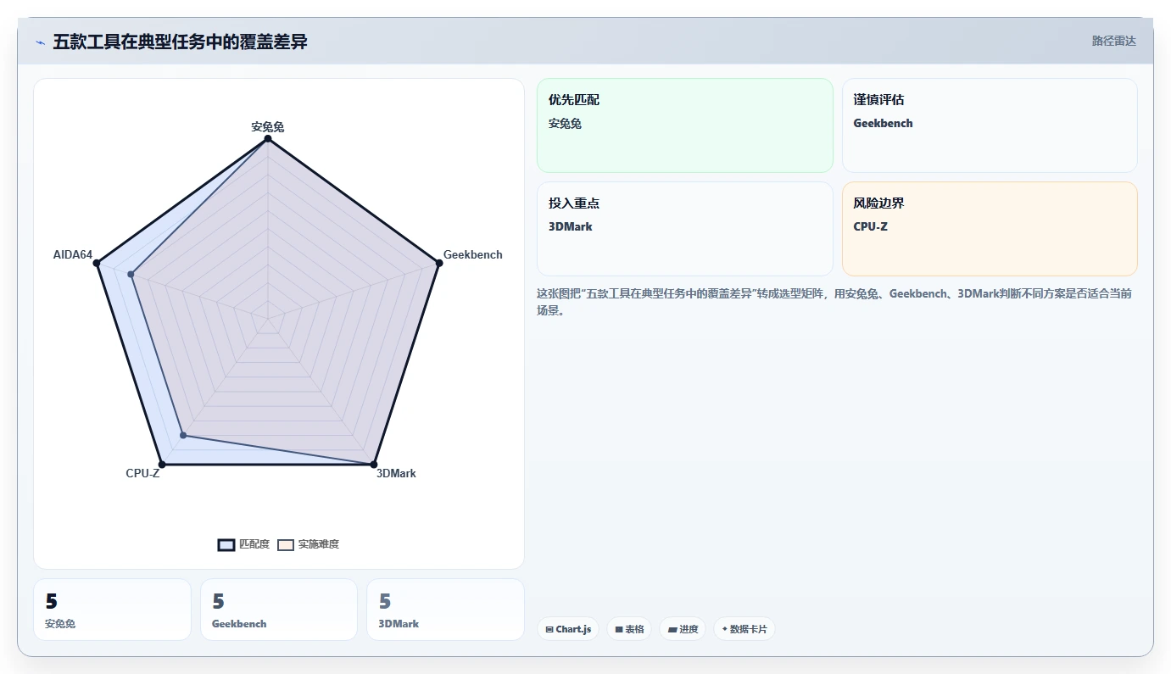This screenshot has width=1171, height=674.
Task: Click CPU-Z text in 风险边界 card
Action: 870,226
